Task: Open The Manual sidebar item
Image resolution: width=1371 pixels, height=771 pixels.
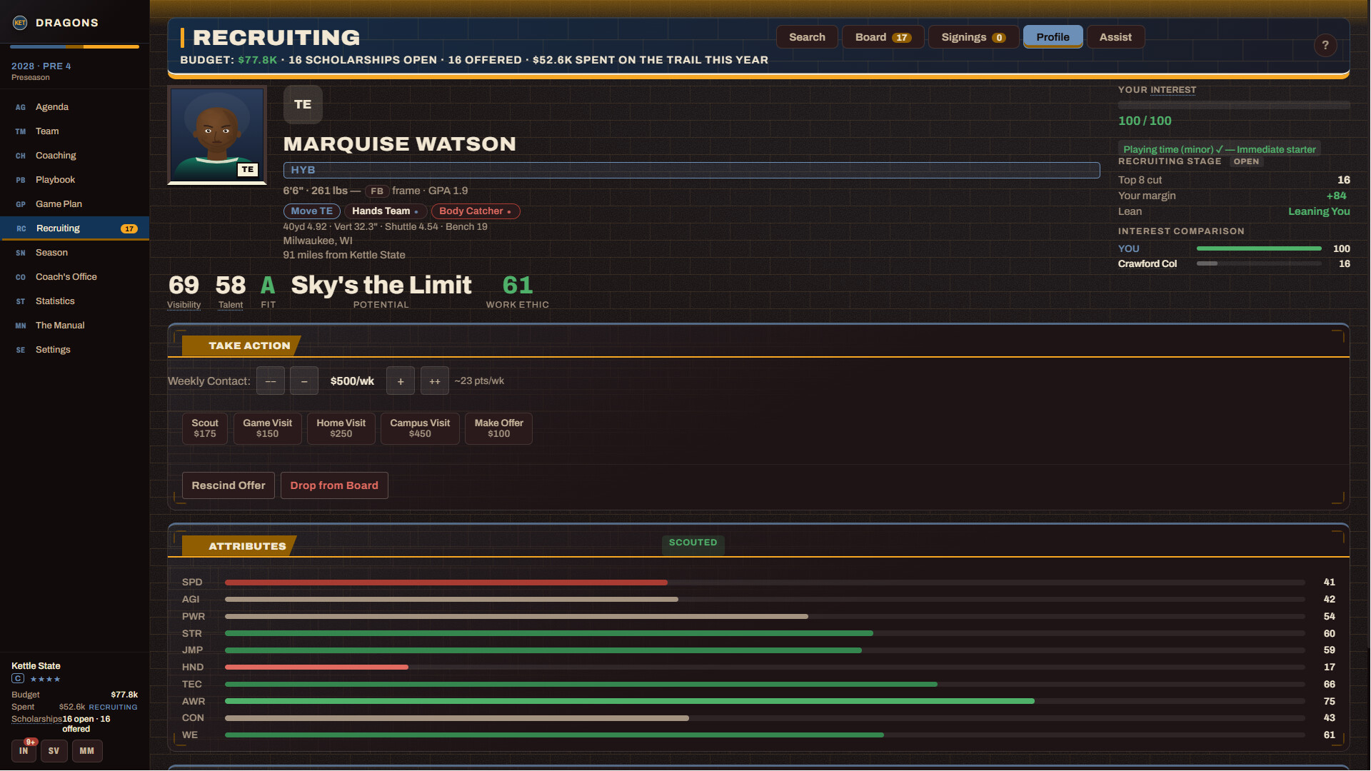Action: (x=75, y=326)
